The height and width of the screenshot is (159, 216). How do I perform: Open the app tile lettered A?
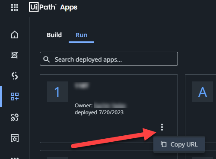[203, 92]
